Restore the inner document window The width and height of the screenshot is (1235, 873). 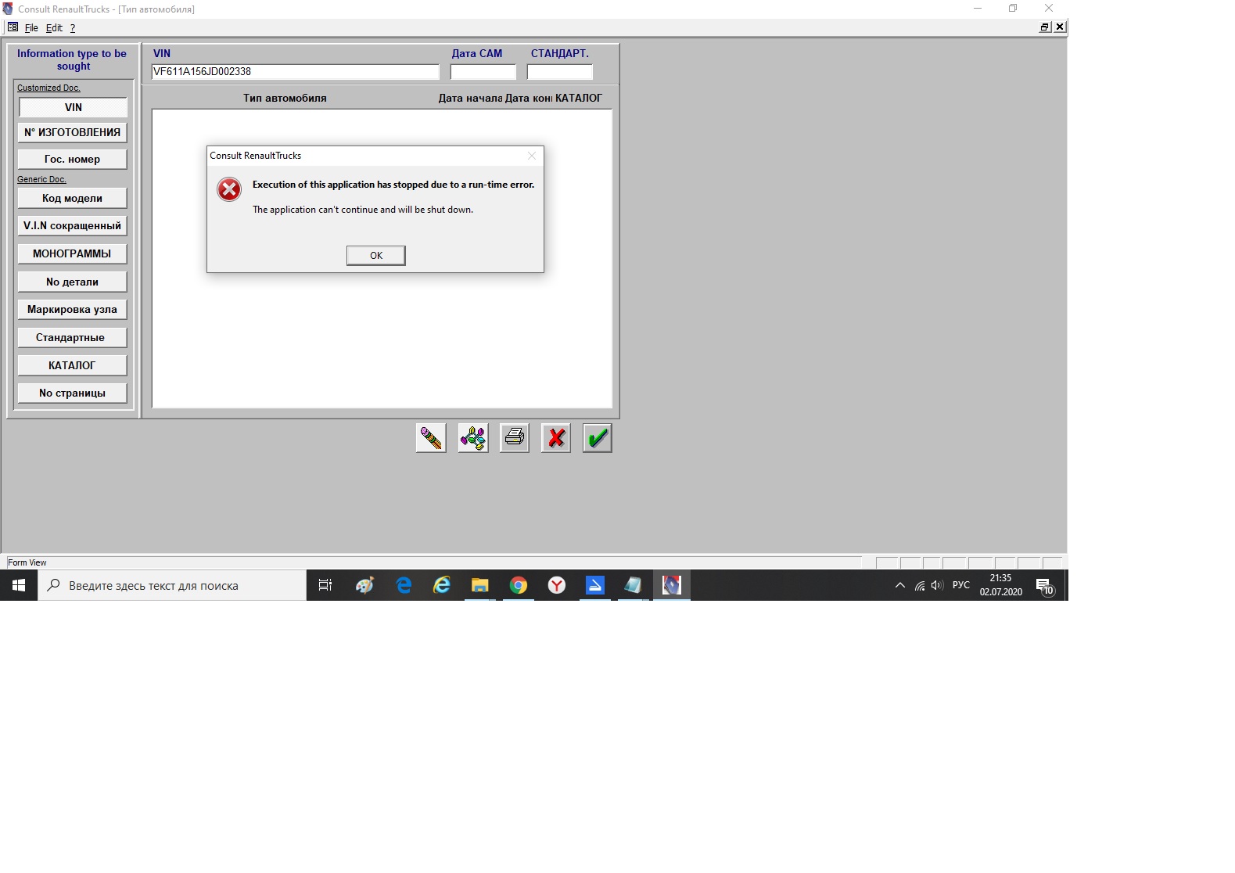(1044, 27)
